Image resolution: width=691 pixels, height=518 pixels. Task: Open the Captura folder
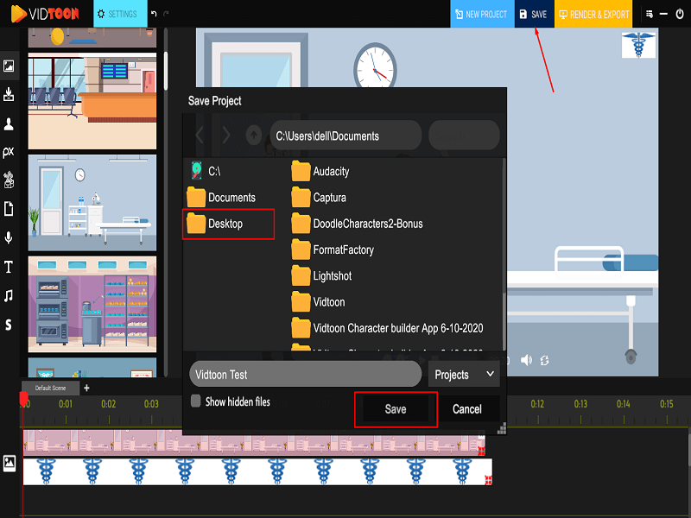[x=319, y=198]
